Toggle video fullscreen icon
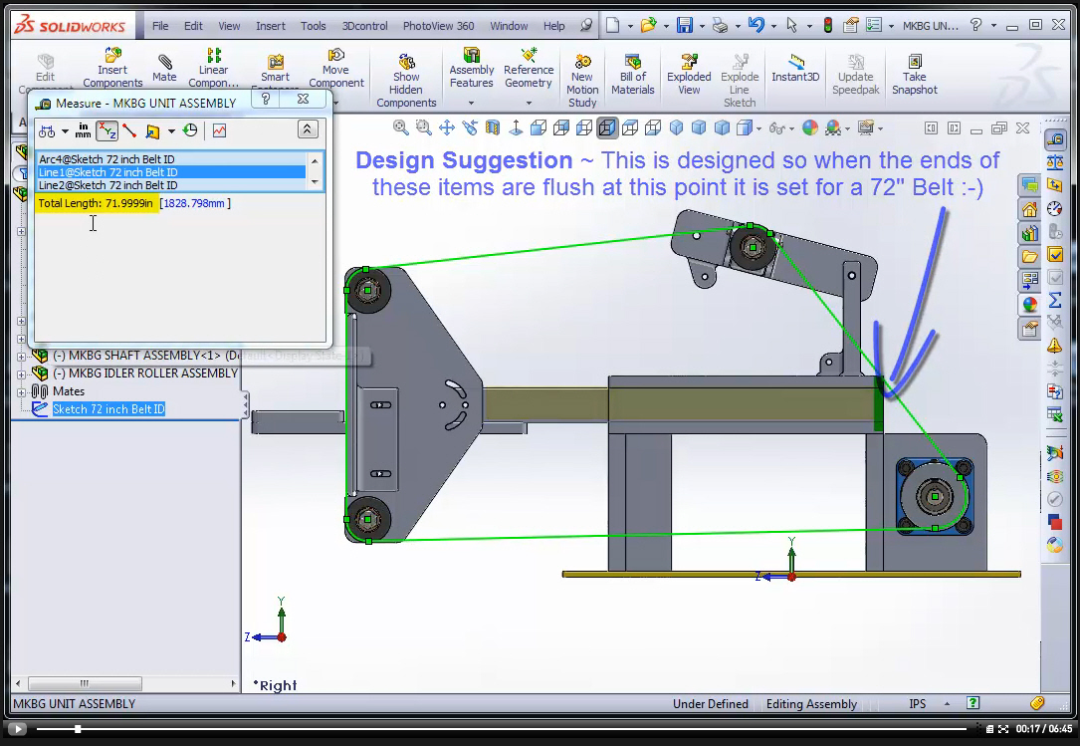 [x=1003, y=729]
